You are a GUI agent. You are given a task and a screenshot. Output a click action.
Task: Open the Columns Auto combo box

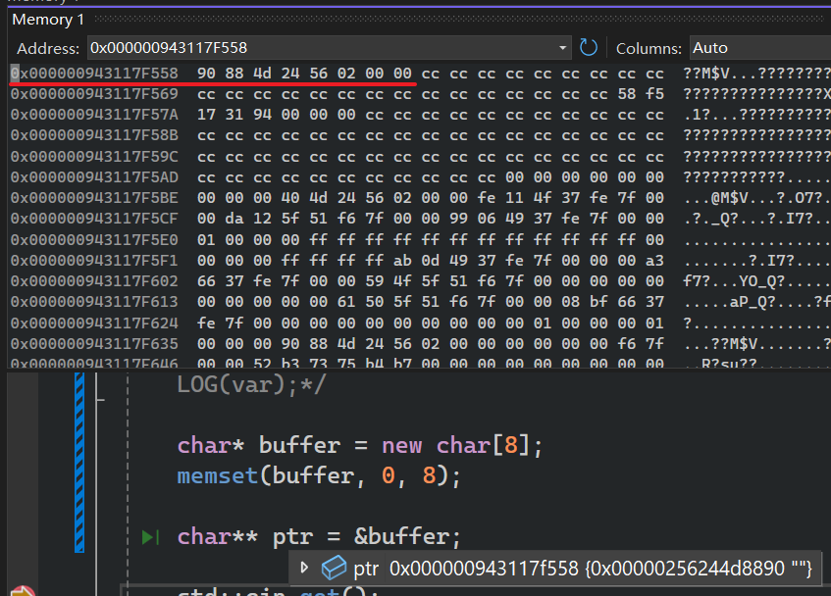pyautogui.click(x=755, y=47)
